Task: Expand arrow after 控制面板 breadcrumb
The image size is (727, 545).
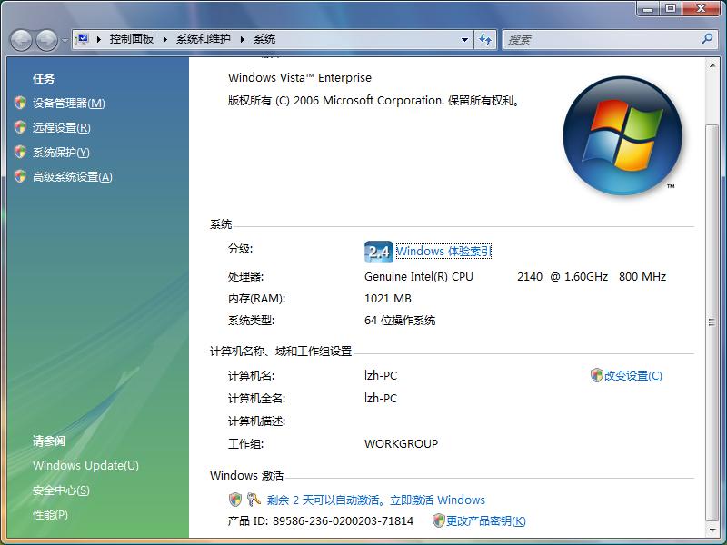Action: pos(165,39)
